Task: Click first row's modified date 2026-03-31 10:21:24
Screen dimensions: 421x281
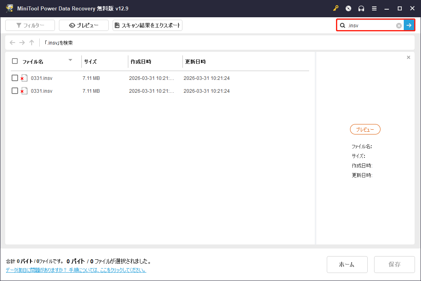Action: tap(207, 78)
